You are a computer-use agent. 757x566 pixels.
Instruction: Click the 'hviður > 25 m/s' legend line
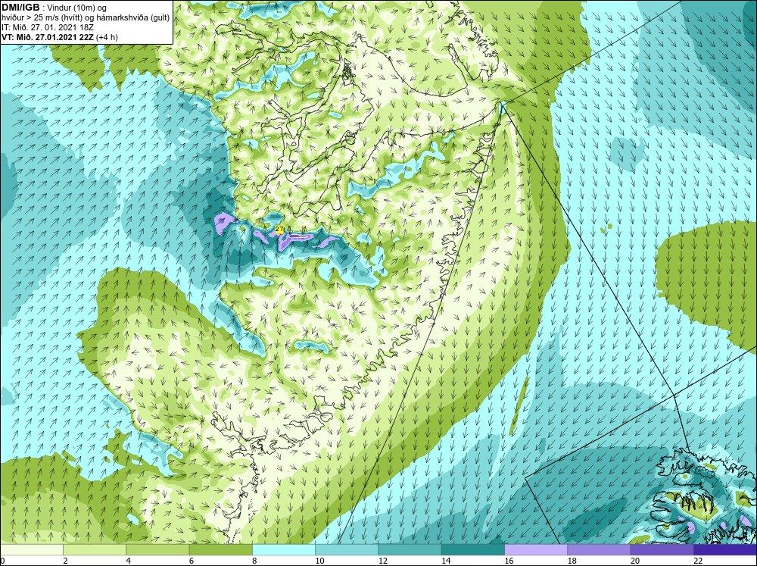86,18
